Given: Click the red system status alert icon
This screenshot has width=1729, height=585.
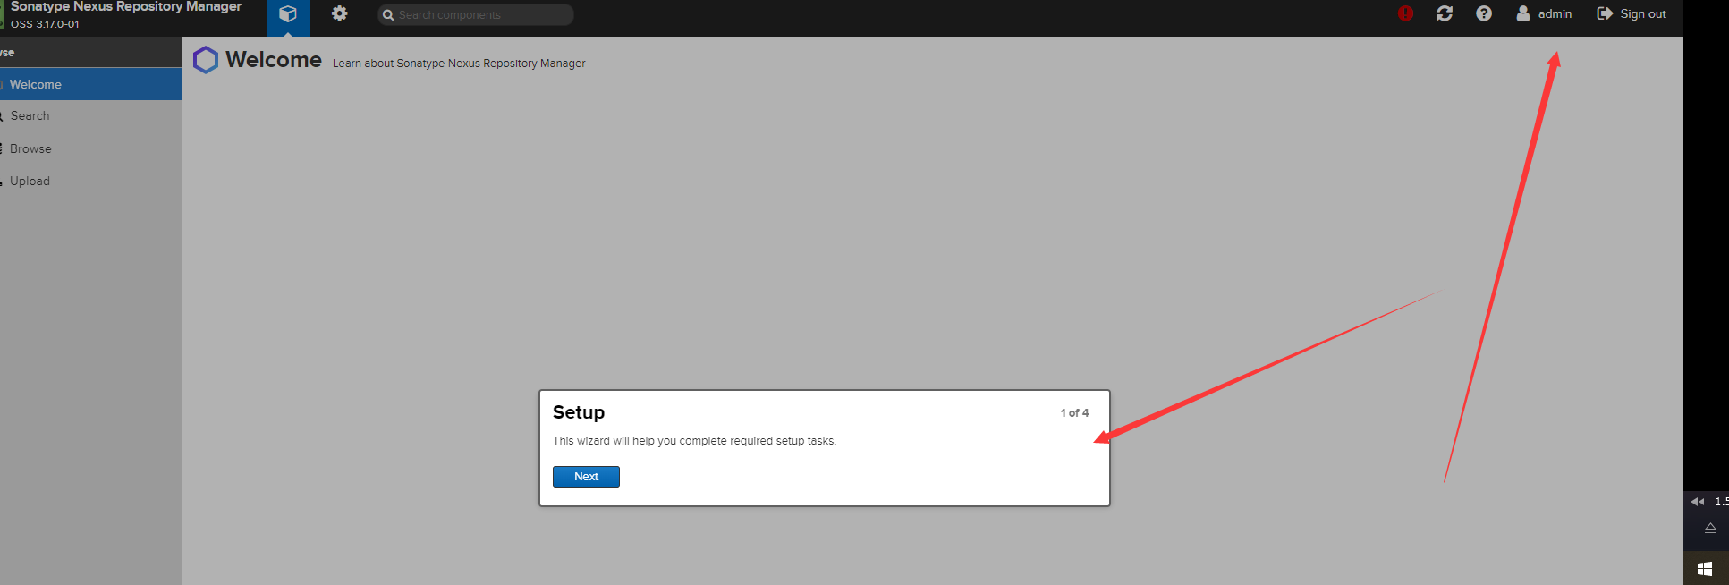Looking at the screenshot, I should pos(1405,13).
